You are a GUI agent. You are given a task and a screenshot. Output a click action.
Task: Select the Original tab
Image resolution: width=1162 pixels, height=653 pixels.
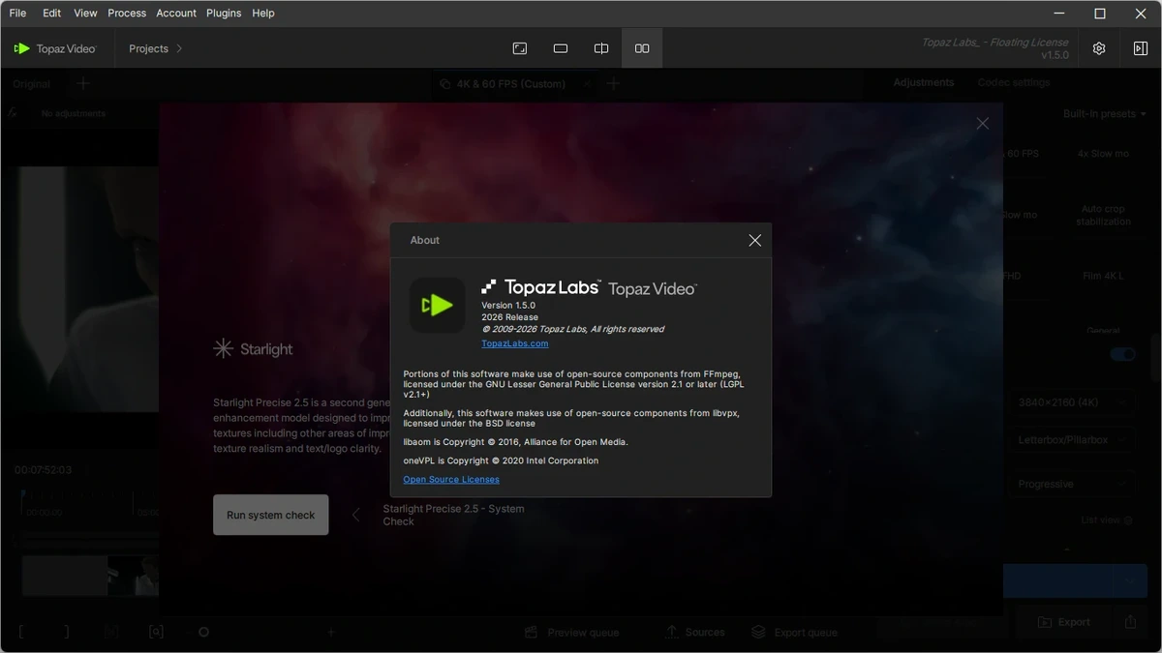click(x=32, y=84)
